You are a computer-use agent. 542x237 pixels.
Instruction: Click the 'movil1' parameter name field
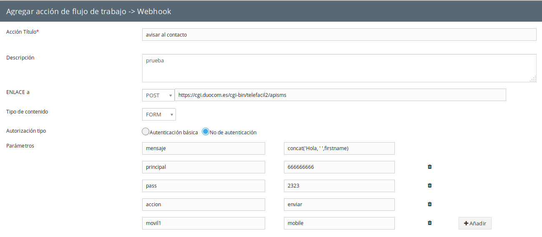tap(203, 223)
